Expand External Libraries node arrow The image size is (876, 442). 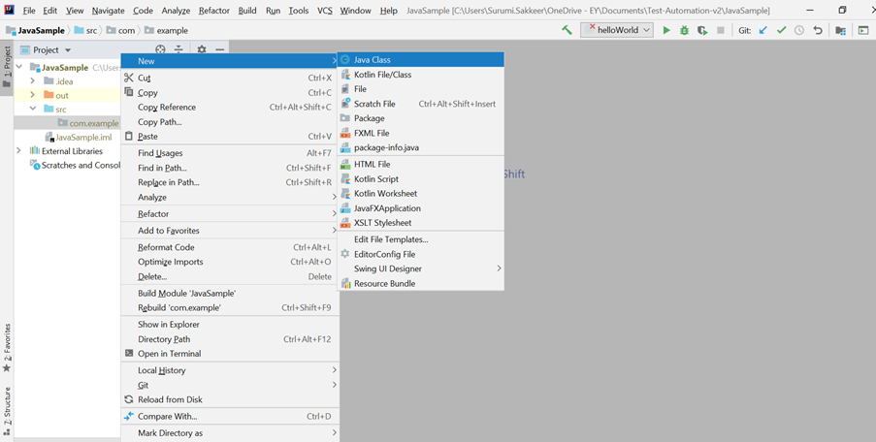[19, 150]
